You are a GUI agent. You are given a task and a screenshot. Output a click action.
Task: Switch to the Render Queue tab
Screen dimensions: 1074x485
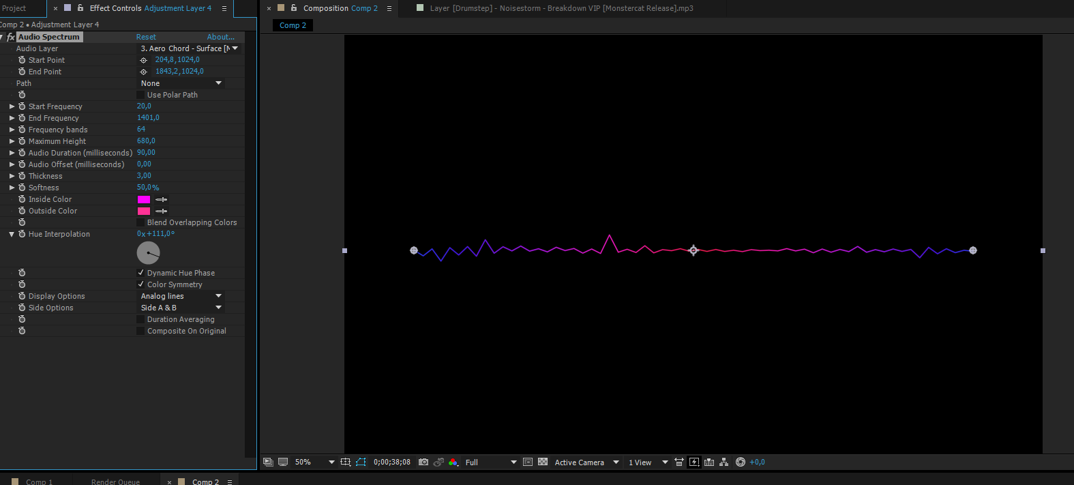[x=115, y=482]
